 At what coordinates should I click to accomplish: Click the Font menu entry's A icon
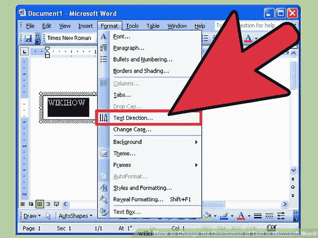point(104,37)
